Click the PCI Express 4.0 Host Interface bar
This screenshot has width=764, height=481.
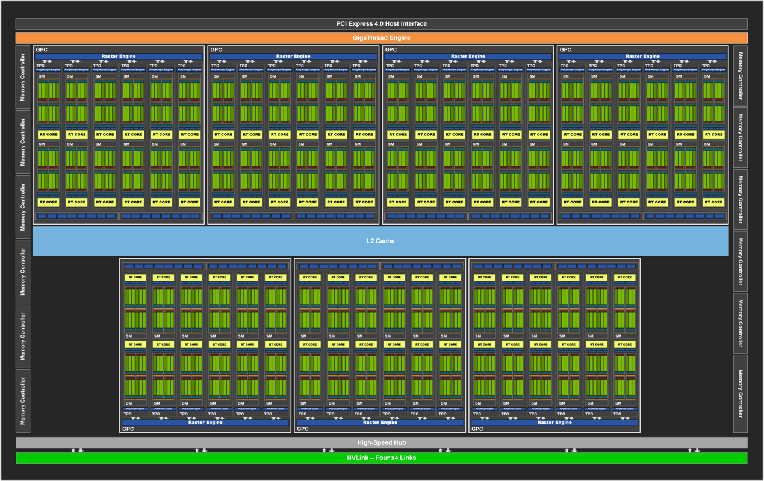(x=381, y=24)
